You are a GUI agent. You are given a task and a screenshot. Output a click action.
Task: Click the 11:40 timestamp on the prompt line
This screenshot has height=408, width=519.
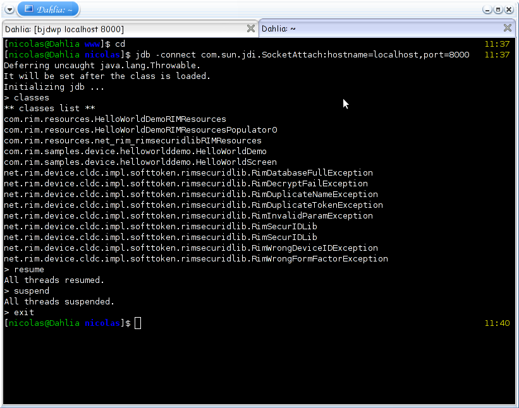[x=497, y=323]
